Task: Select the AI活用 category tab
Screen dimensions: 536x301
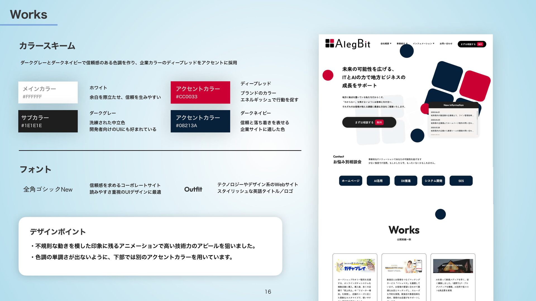Action: click(378, 181)
